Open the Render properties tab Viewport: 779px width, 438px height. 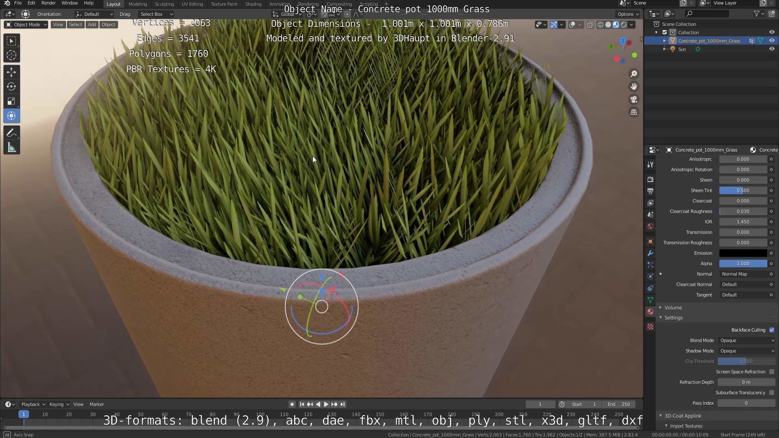click(650, 179)
